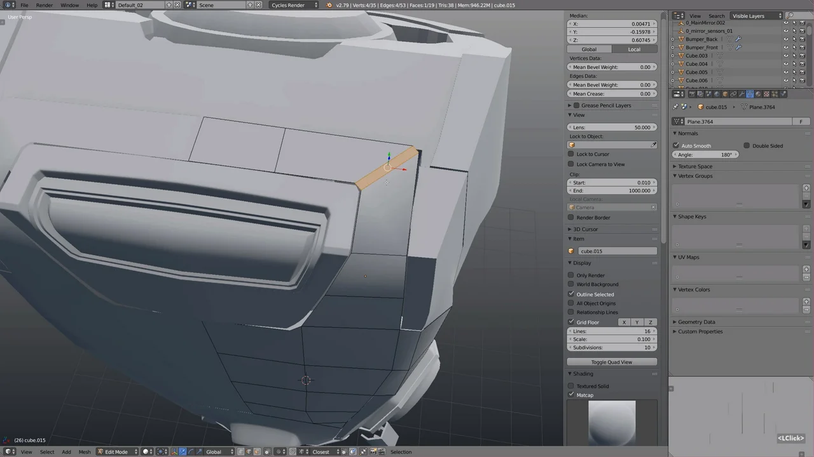Open the Modifiers properties tab (wrench icon)

coord(742,94)
